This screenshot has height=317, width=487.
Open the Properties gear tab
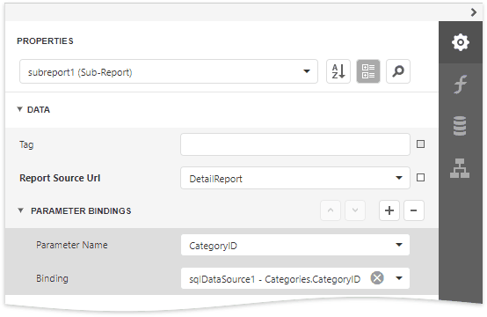461,42
